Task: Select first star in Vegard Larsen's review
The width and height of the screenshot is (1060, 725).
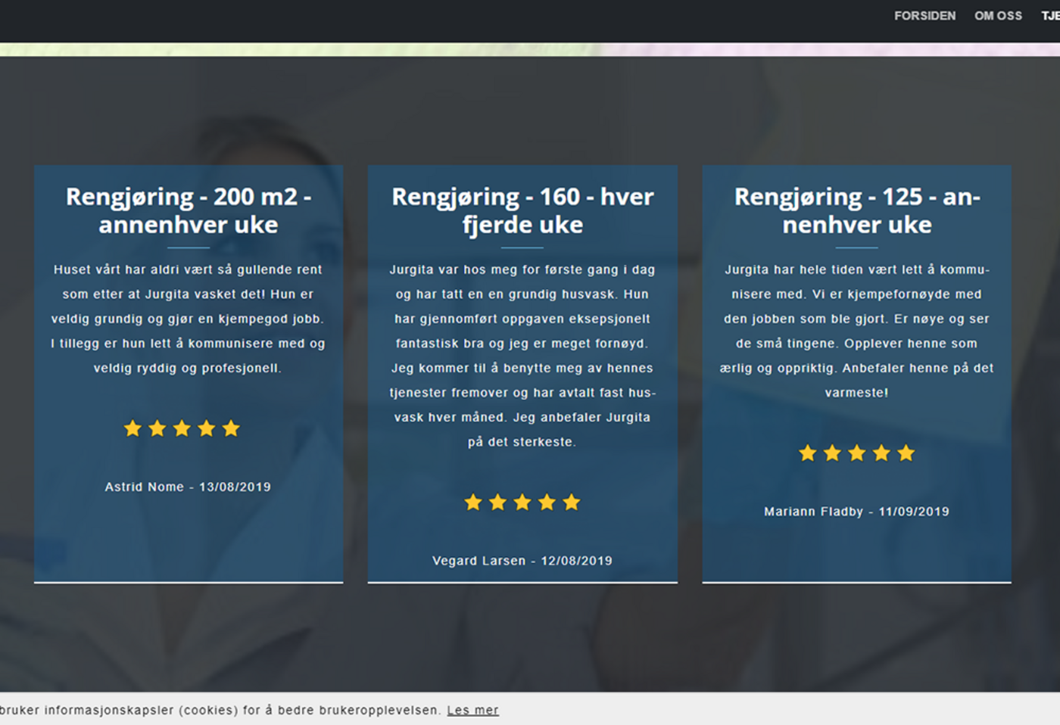Action: [x=473, y=503]
